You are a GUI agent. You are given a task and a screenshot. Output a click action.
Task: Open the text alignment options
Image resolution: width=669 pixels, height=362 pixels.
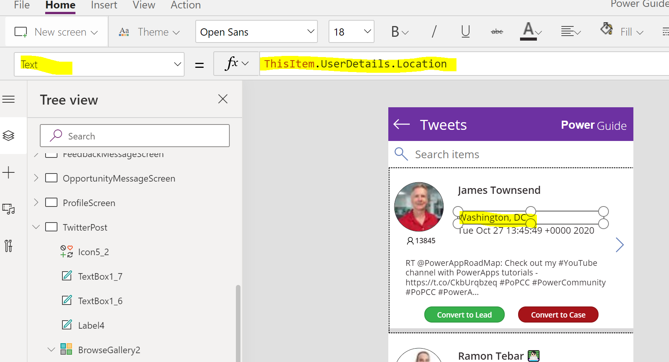coord(570,31)
